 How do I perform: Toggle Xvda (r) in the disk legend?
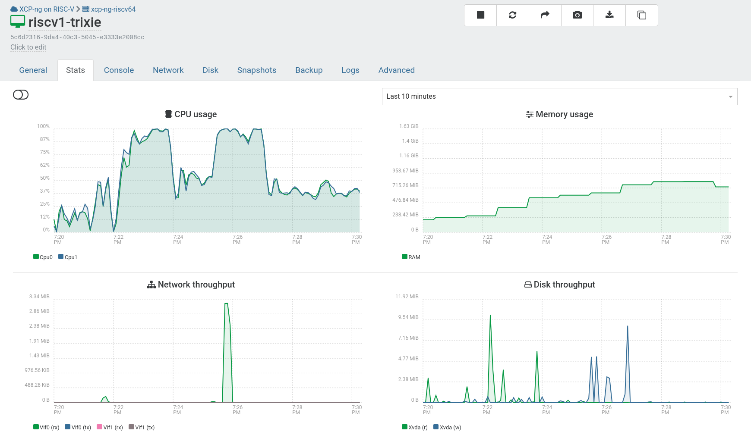(415, 427)
